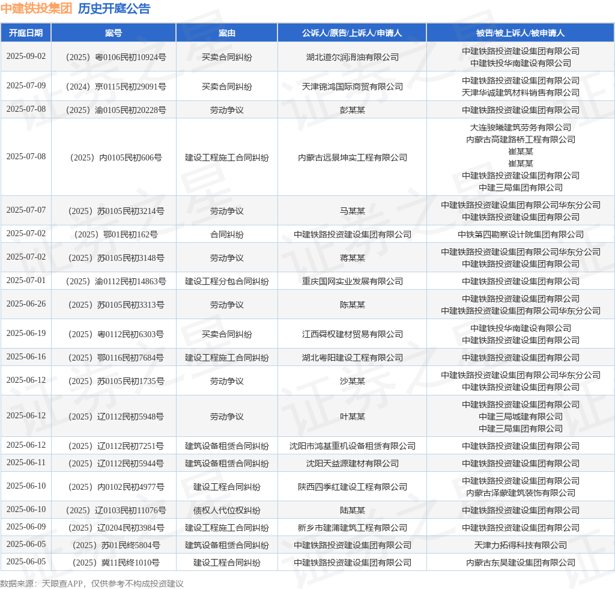The height and width of the screenshot is (589, 615).
Task: Click the 开庭日期 column header
Action: click(26, 33)
